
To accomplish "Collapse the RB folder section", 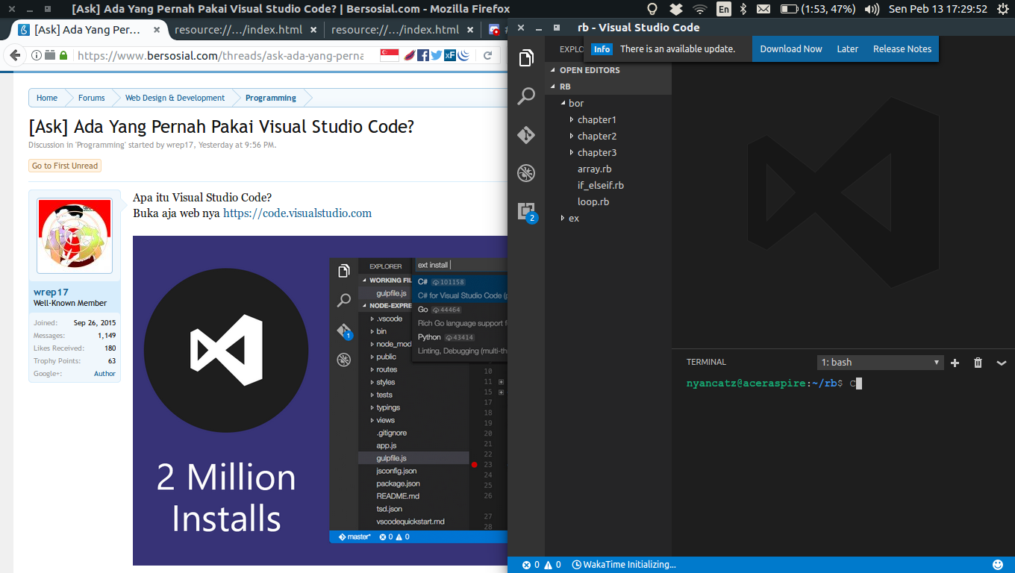I will click(x=608, y=87).
